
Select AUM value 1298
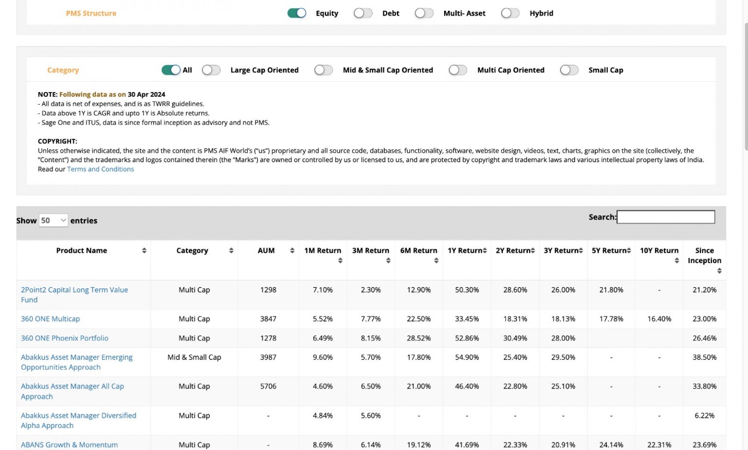click(x=268, y=290)
